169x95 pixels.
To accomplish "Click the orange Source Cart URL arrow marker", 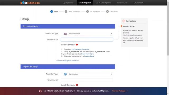I will click(x=121, y=26).
